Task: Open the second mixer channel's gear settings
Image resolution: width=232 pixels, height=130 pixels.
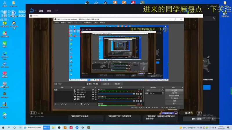Action: pyautogui.click(x=141, y=101)
